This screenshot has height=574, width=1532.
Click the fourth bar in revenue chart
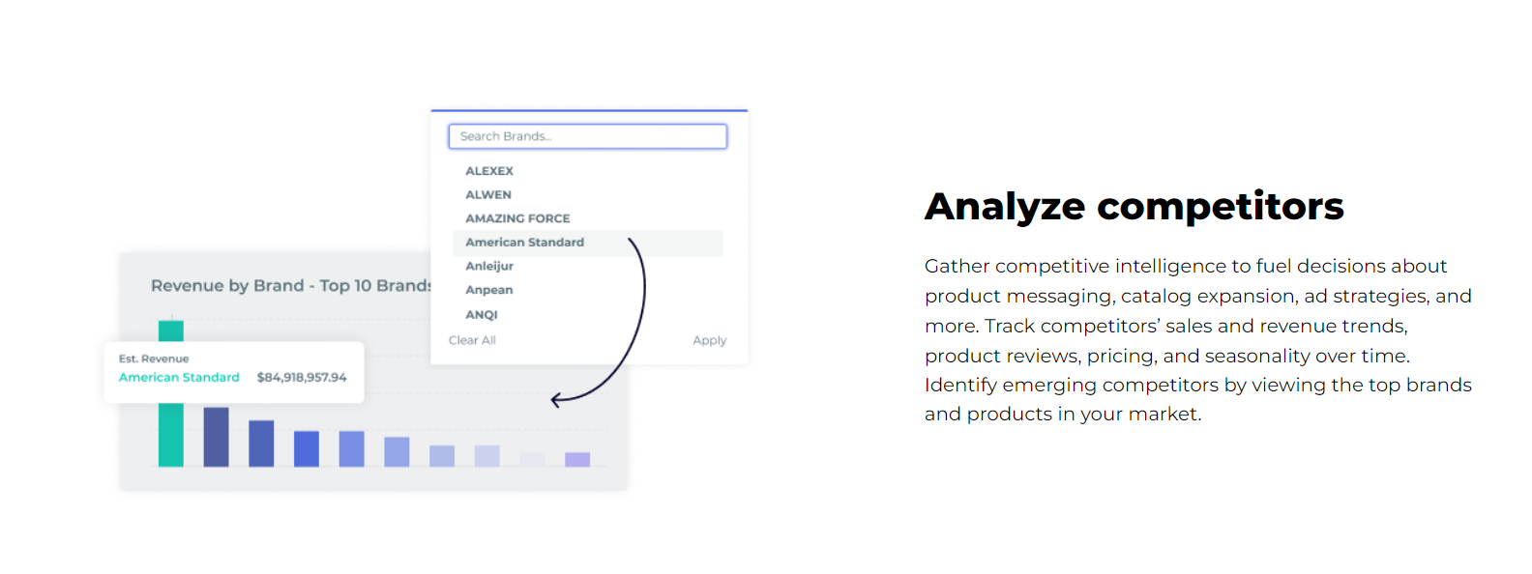tap(307, 449)
